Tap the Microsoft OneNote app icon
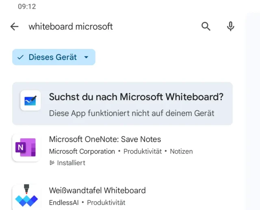Image resolution: width=260 pixels, height=210 pixels. (x=26, y=148)
